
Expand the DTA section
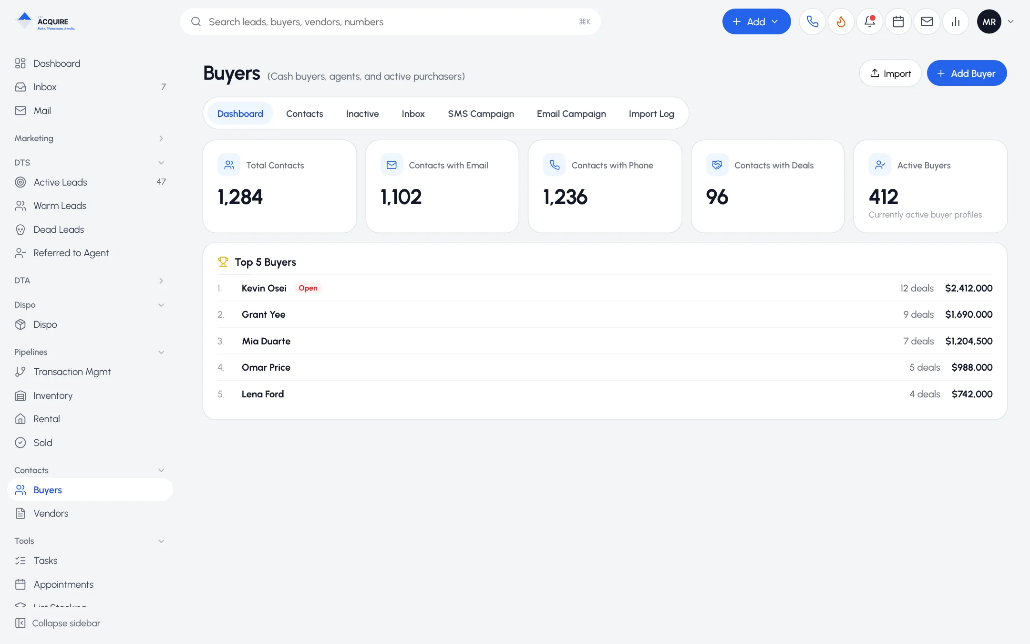click(x=90, y=280)
